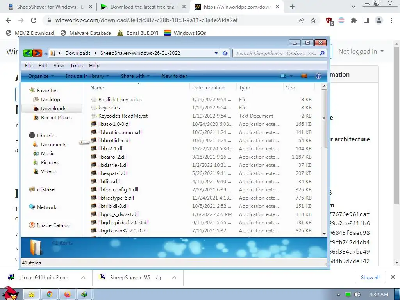
Task: Click the Angry Birds start button
Action: (x=10, y=293)
